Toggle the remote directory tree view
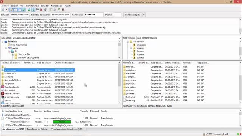 [20, 9]
